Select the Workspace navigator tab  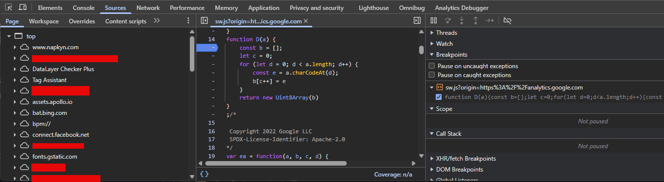point(44,21)
